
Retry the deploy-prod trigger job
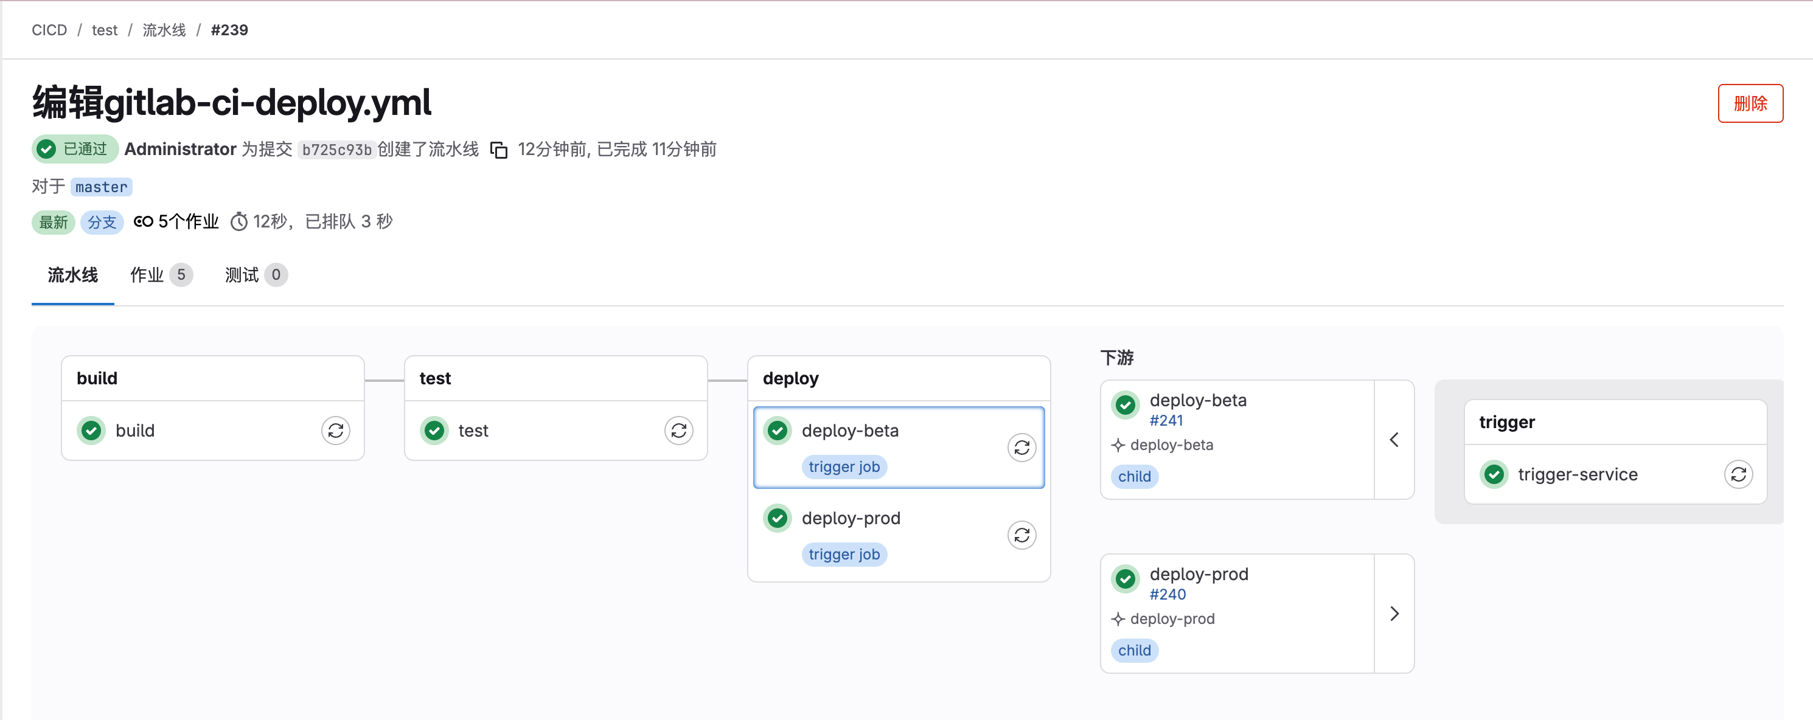(x=1021, y=535)
